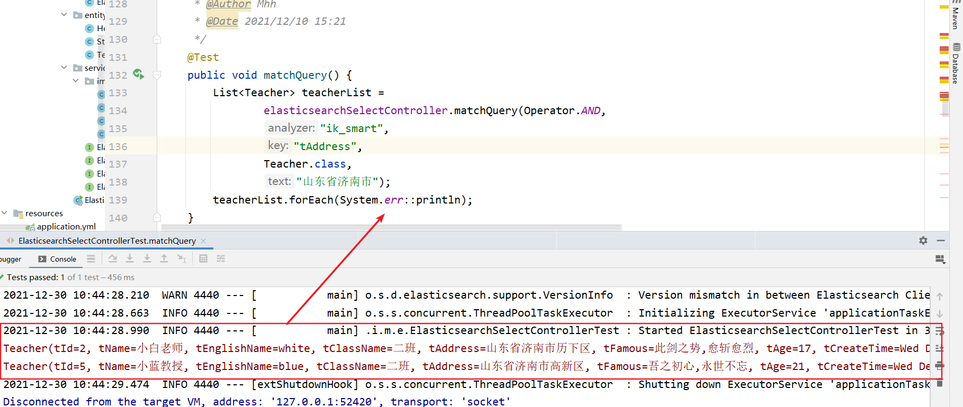Click the console scroll down arrow icon
This screenshot has width=963, height=407.
click(940, 314)
